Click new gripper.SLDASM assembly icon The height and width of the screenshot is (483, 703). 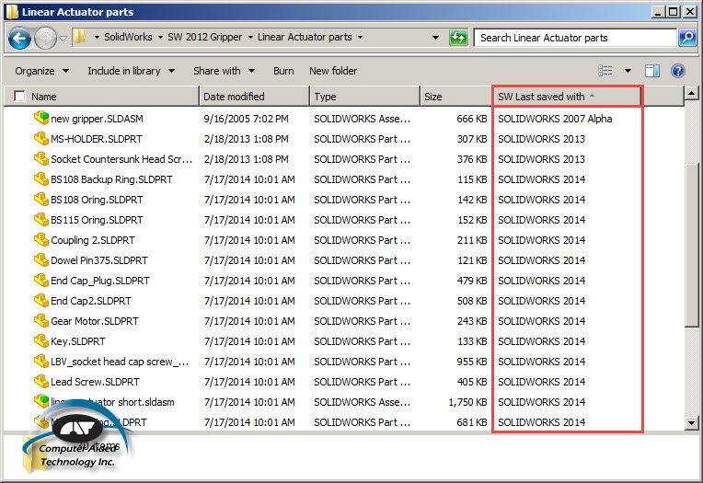tap(41, 118)
